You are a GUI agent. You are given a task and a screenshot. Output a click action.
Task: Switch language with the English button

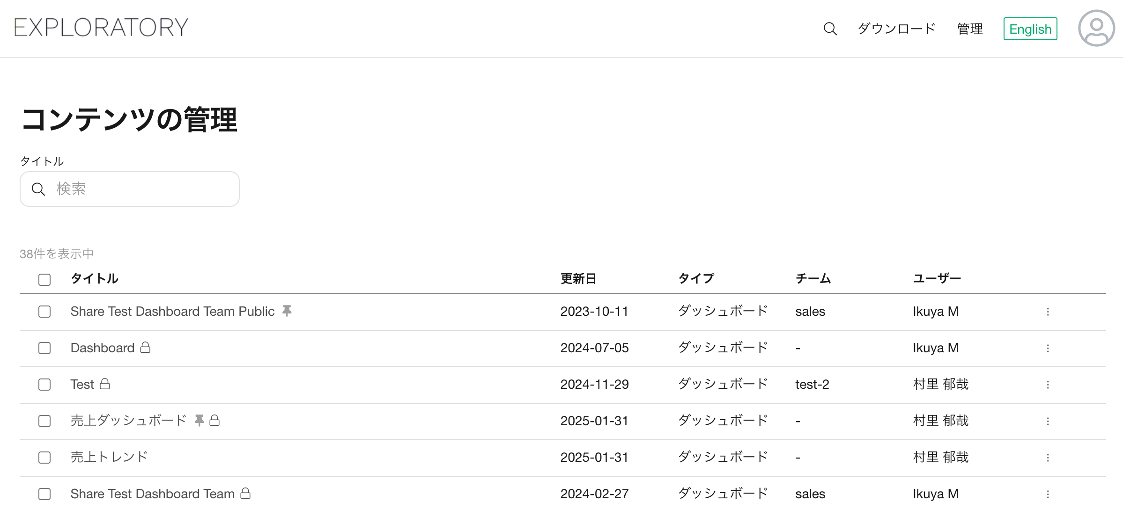1030,29
